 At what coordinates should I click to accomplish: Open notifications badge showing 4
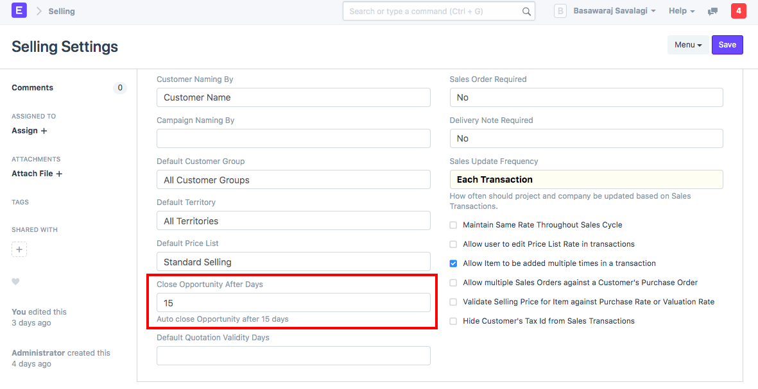pos(738,11)
